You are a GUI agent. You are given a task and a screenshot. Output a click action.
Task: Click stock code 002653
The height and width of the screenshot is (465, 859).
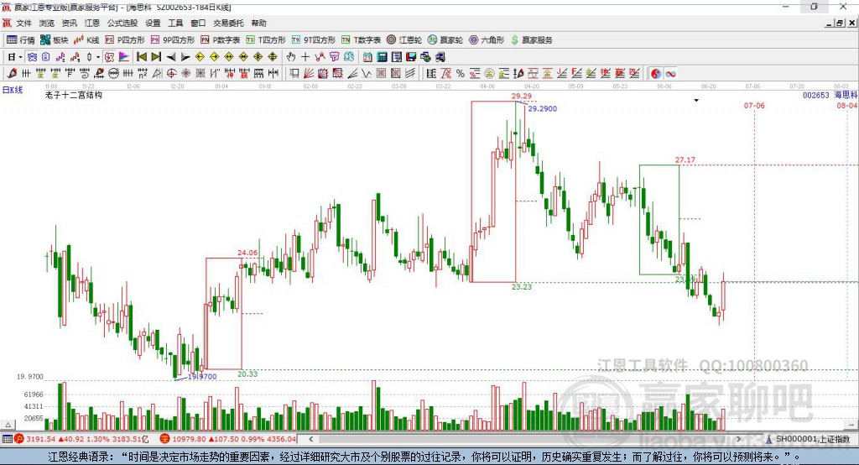pyautogui.click(x=815, y=96)
